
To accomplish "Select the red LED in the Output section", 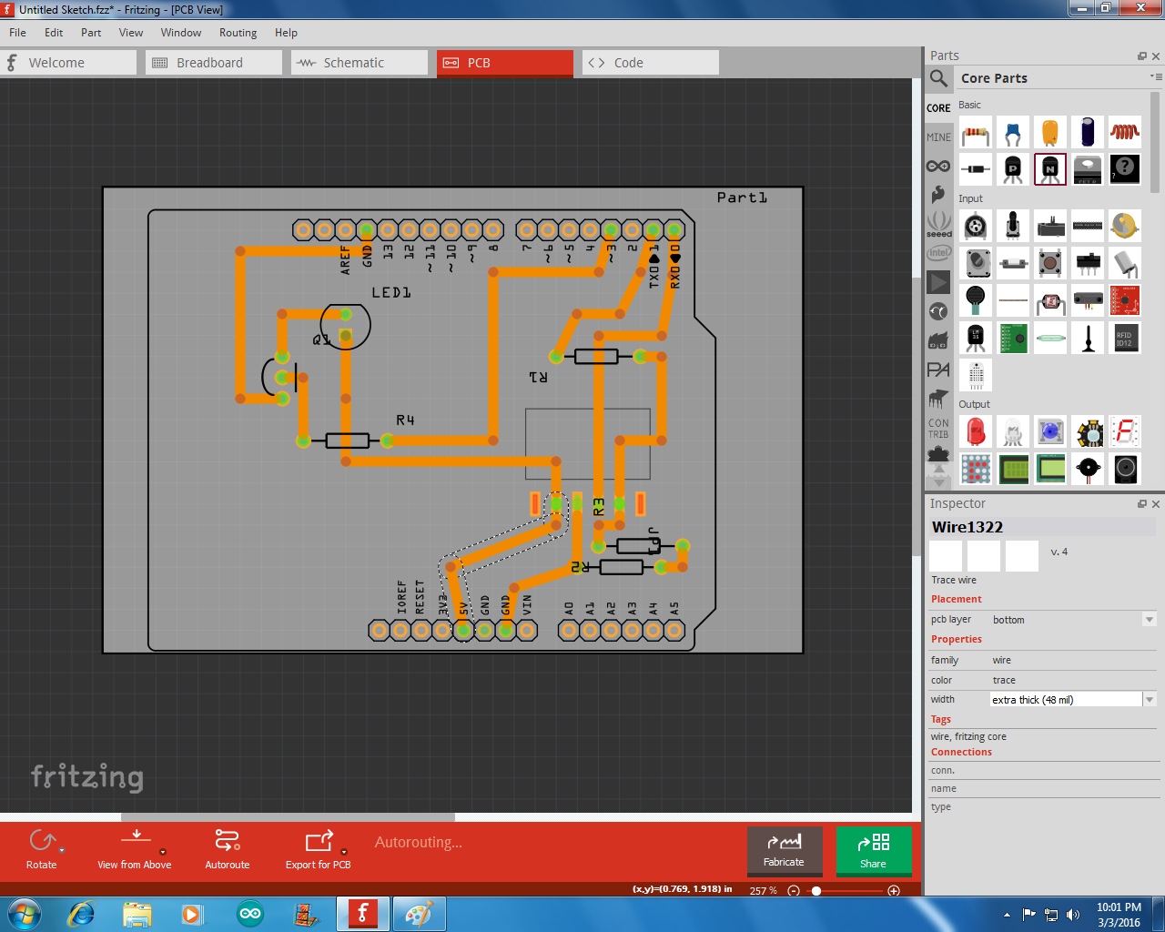I will click(x=975, y=431).
